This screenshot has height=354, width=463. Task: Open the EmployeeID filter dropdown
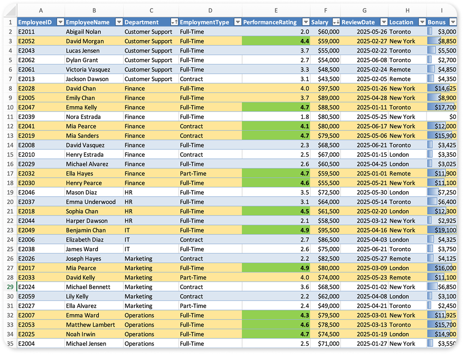60,22
